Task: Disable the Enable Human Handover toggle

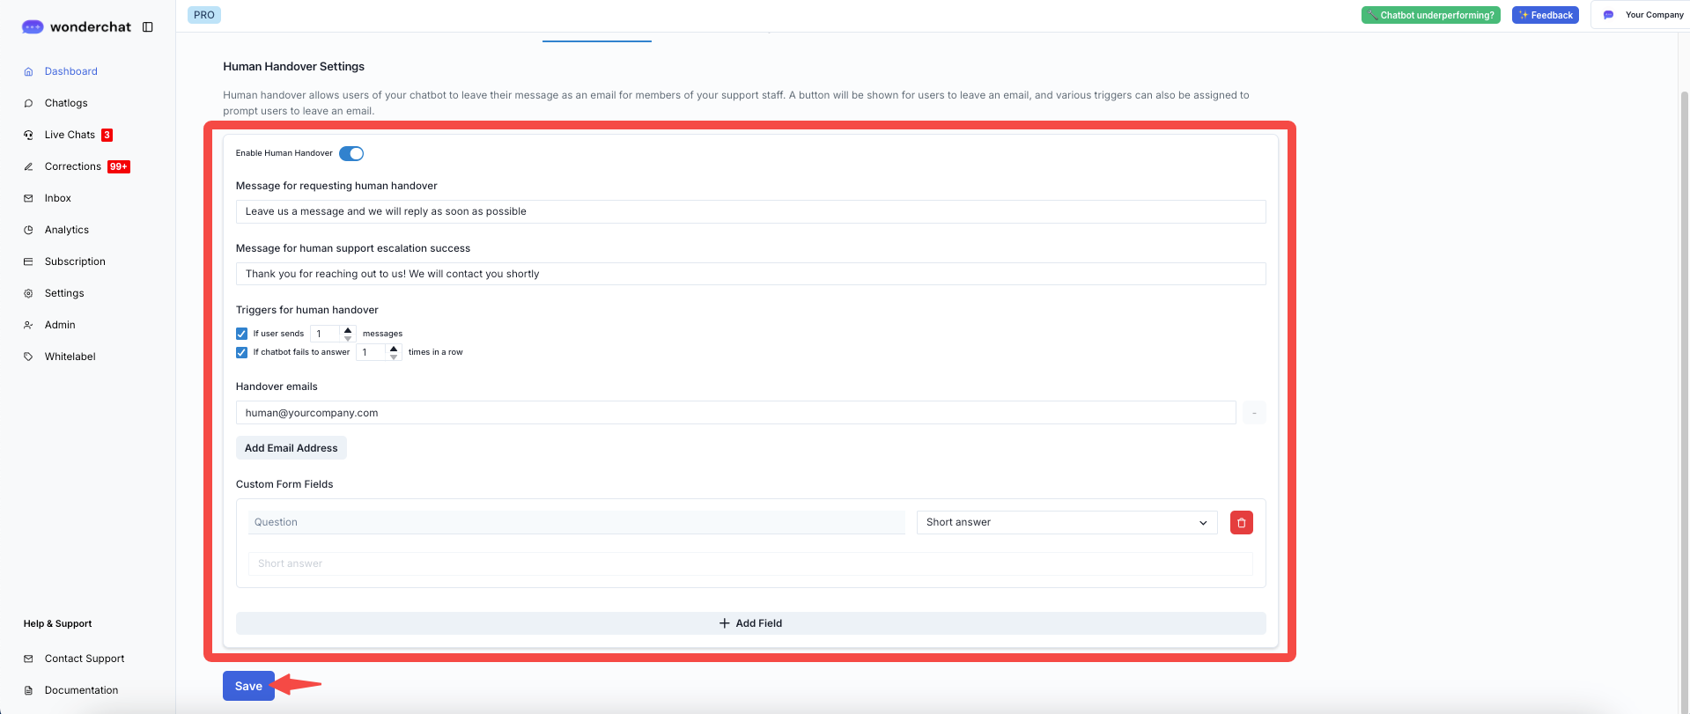Action: pos(351,153)
